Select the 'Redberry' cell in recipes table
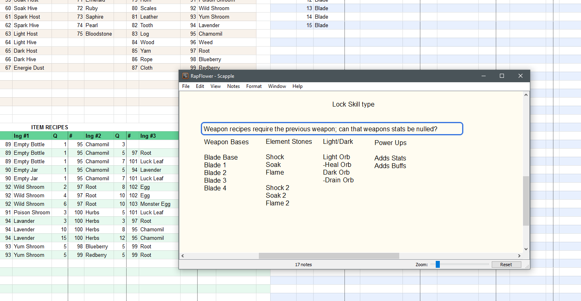The image size is (581, 301). click(x=99, y=255)
